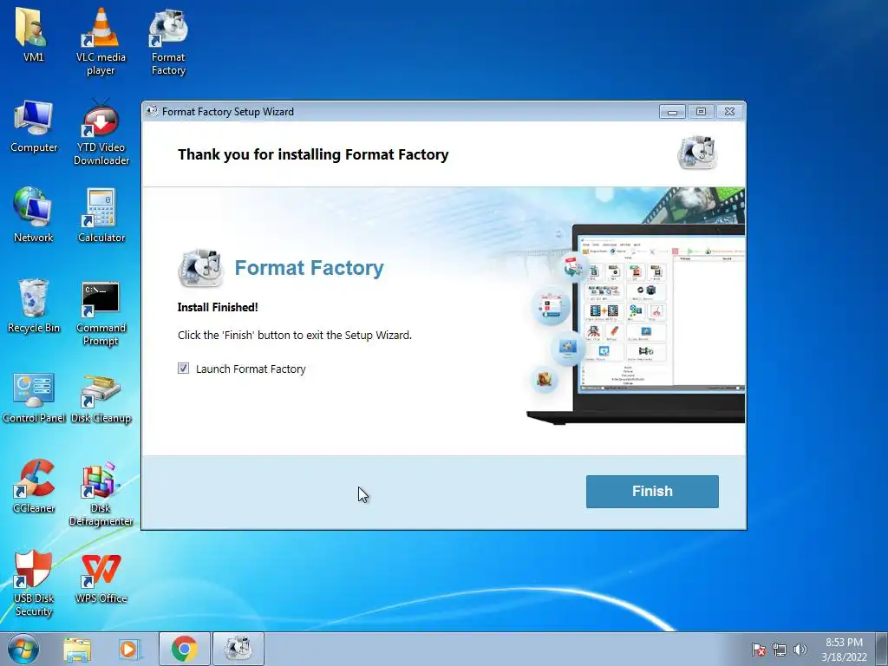Open the VM1 folder icon

click(33, 35)
